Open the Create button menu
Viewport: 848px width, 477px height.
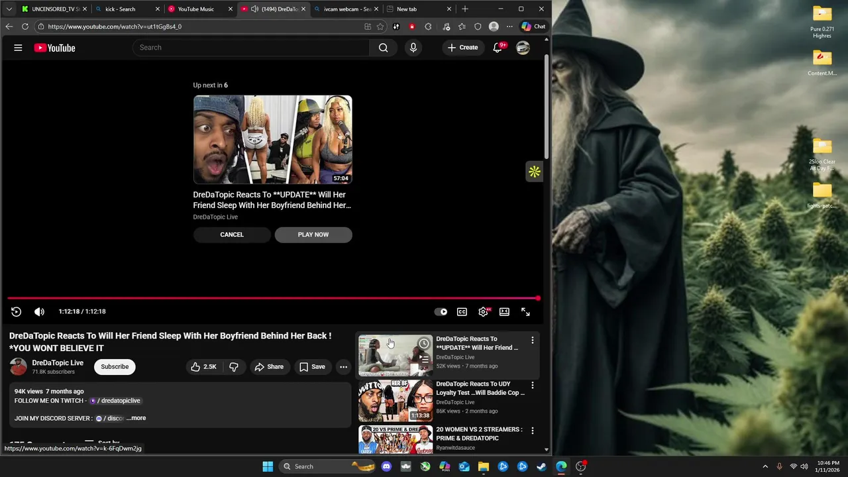(462, 48)
